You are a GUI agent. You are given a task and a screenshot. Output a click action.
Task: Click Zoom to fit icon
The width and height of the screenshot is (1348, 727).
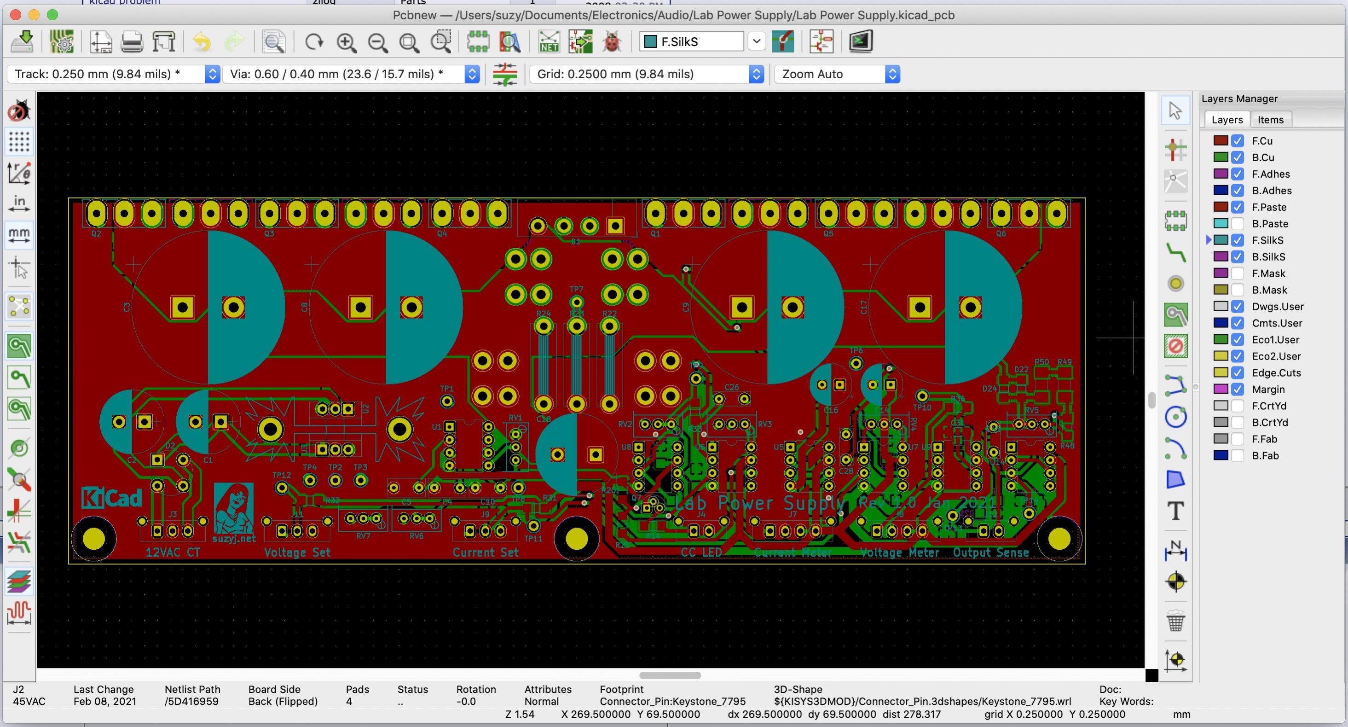coord(409,42)
